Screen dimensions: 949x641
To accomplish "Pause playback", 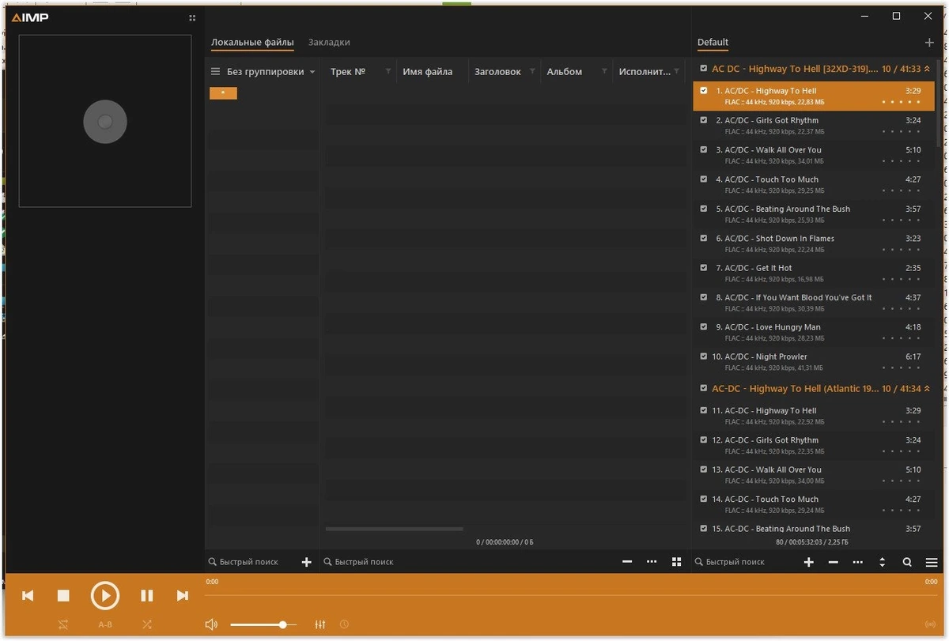I will pos(147,596).
